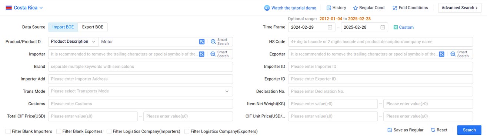Screen dimensions: 487x138
Task: Open the end date calendar icon
Action: (383, 27)
